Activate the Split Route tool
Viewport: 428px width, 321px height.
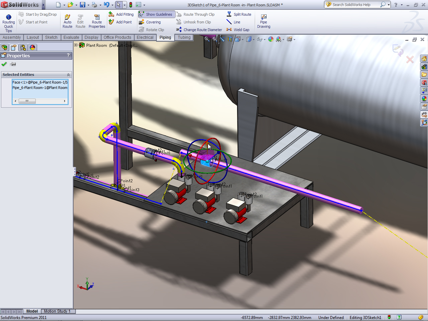pos(241,14)
